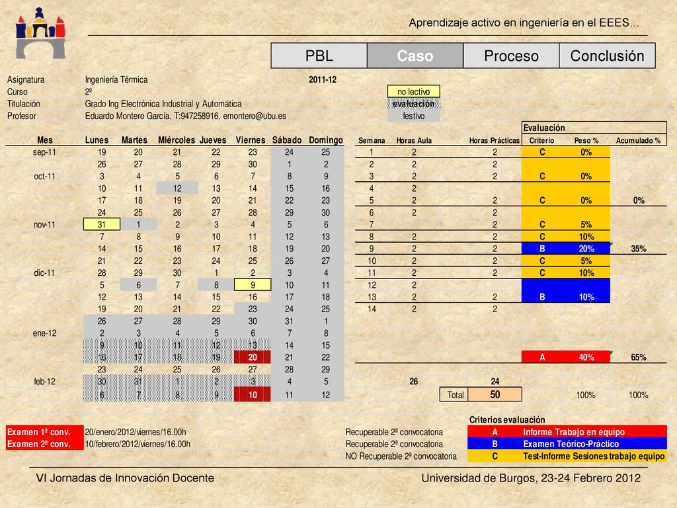Select the '2011-12' academic year text
Screen dimensions: 677x508
[x=323, y=79]
